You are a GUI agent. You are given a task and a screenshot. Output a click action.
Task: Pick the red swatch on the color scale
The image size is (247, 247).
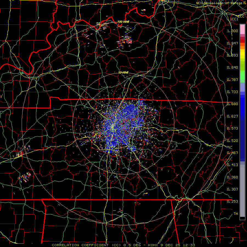coord(242,41)
